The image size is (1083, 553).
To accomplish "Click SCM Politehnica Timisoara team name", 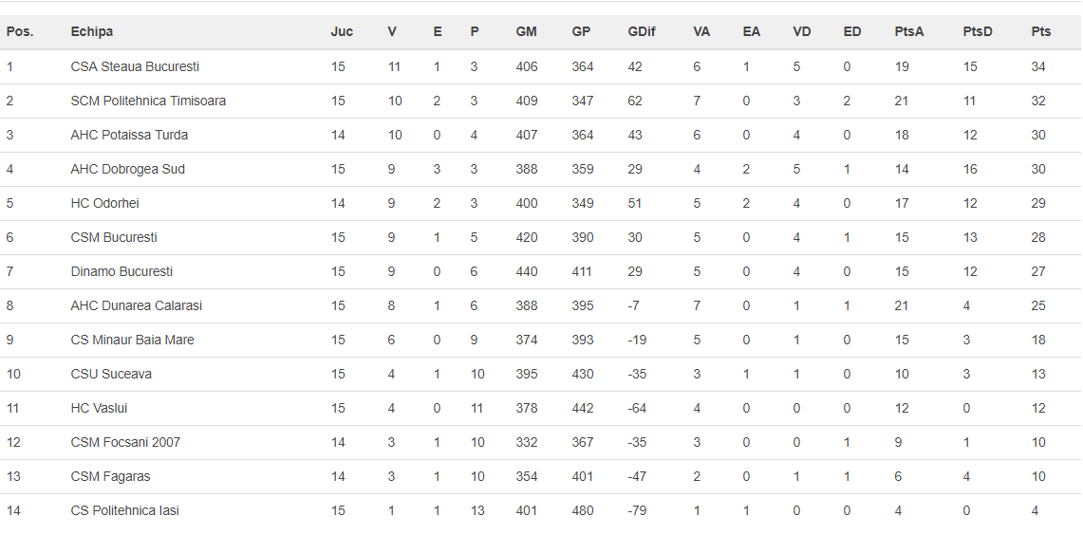I will pyautogui.click(x=148, y=101).
